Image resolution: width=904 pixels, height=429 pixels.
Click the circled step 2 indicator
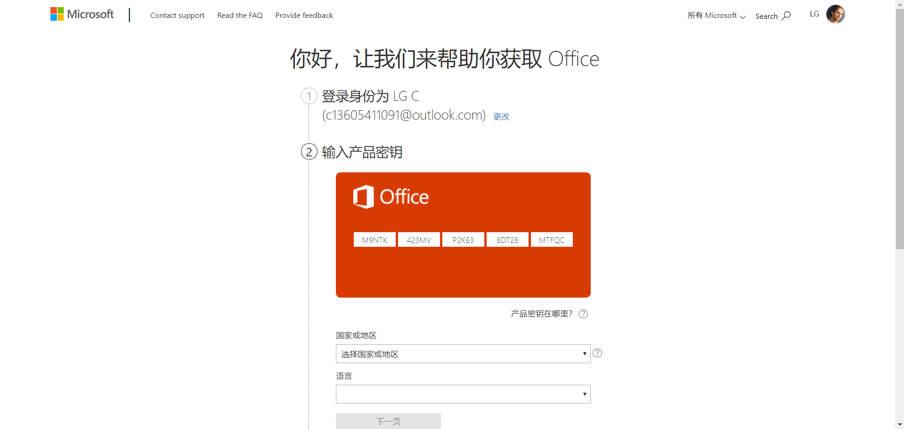point(309,152)
